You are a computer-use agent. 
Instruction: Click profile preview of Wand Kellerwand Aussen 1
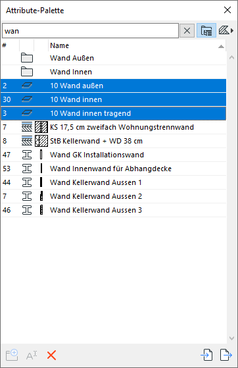41,182
